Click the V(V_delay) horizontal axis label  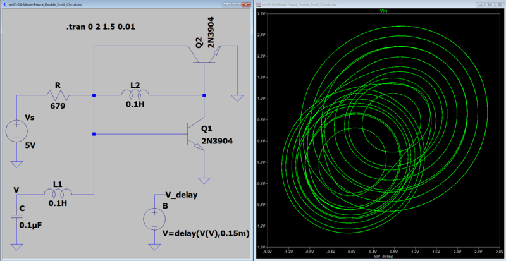pos(383,257)
